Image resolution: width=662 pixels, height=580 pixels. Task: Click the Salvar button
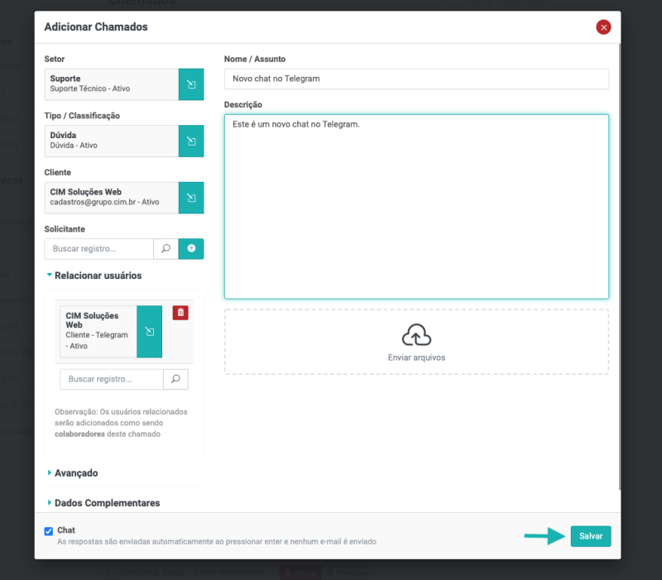590,536
